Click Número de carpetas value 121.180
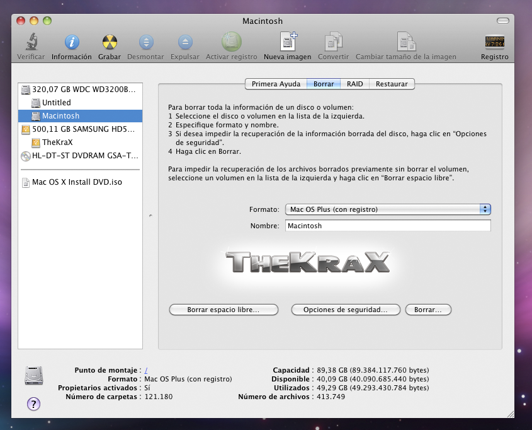Image resolution: width=532 pixels, height=430 pixels. tap(159, 397)
